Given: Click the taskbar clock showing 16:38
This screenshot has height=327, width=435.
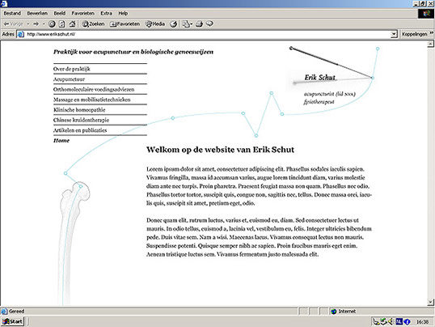Looking at the screenshot, I should click(x=423, y=321).
